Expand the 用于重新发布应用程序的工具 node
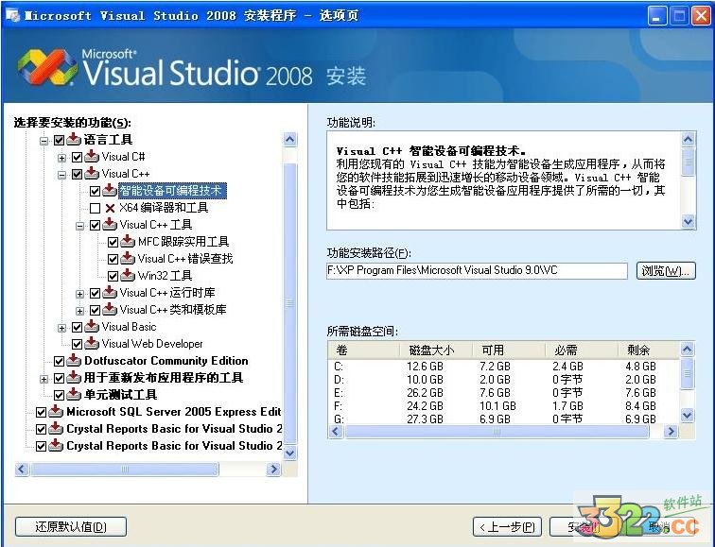 tap(44, 379)
